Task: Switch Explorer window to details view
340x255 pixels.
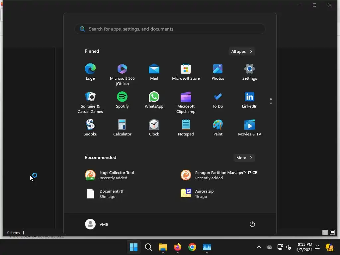Action: click(325, 233)
